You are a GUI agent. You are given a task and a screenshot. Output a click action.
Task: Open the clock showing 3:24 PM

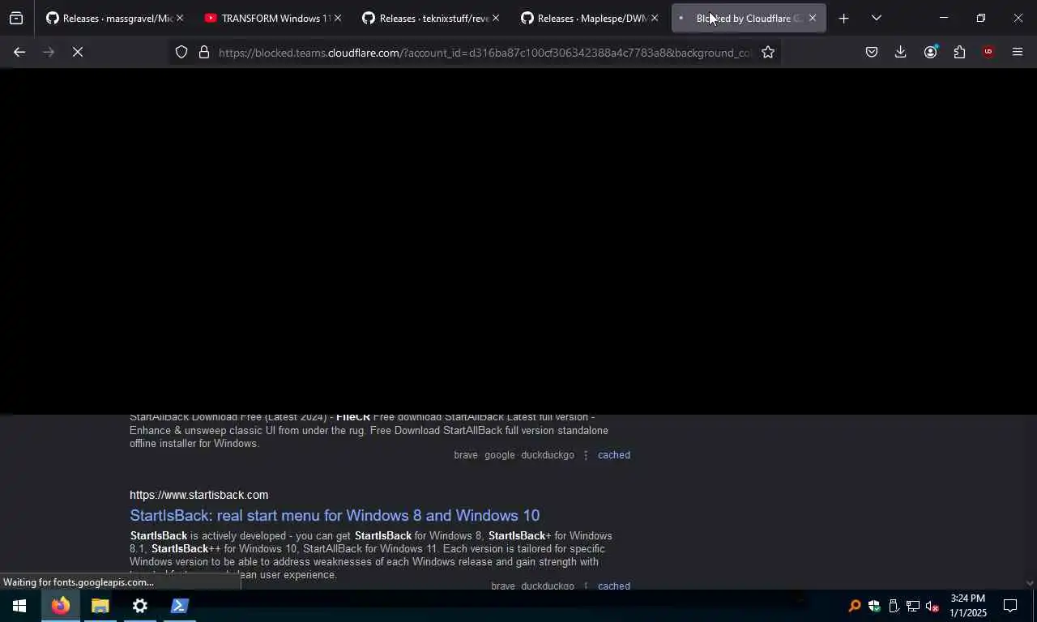point(967,606)
